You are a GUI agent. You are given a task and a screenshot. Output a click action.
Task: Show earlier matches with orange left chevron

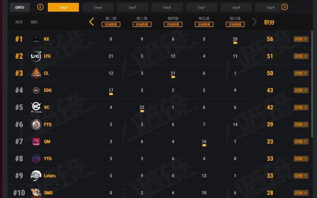coord(92,22)
